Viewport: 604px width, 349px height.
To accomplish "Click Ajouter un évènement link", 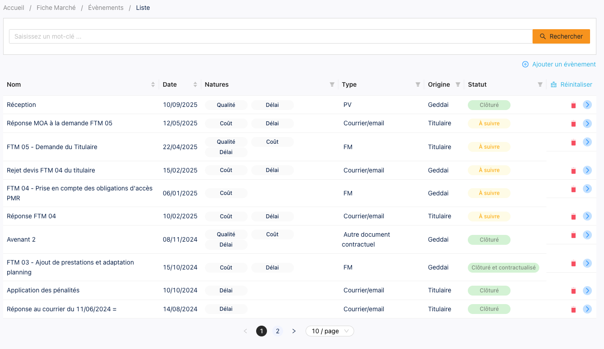I will [x=559, y=64].
